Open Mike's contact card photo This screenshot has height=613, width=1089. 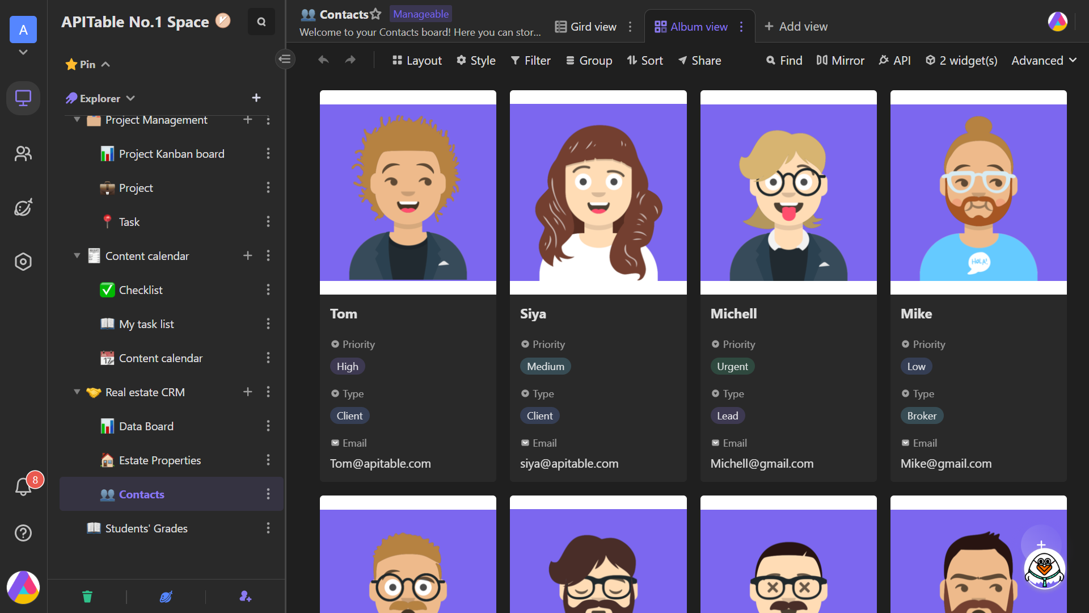point(978,192)
